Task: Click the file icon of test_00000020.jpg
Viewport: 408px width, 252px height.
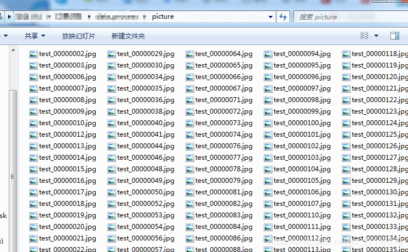Action: [x=33, y=227]
